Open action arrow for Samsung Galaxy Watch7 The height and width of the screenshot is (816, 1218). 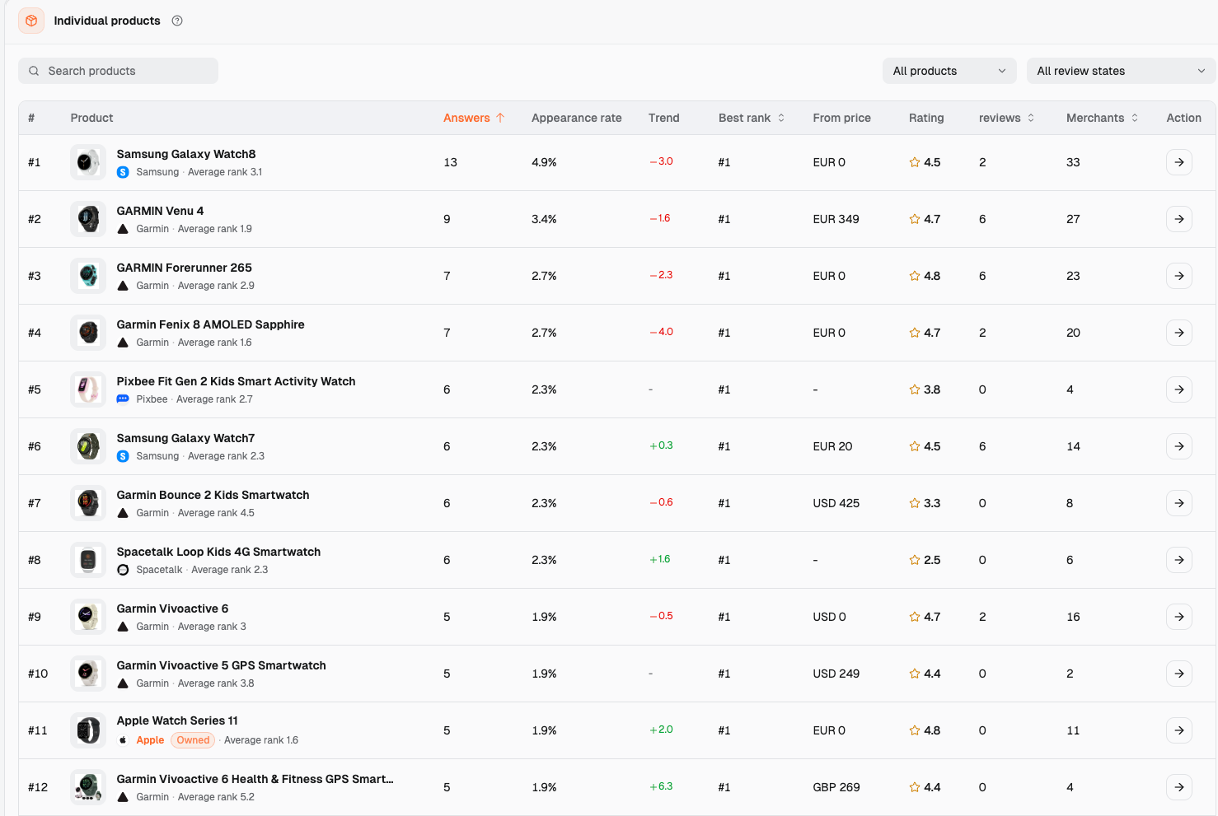point(1179,446)
